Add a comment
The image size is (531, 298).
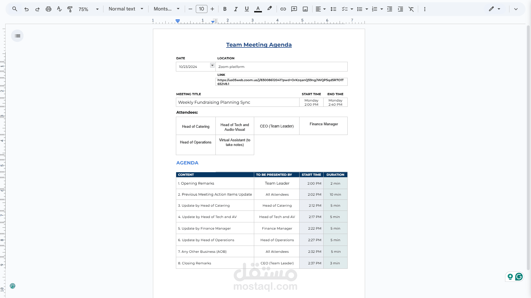(x=294, y=9)
